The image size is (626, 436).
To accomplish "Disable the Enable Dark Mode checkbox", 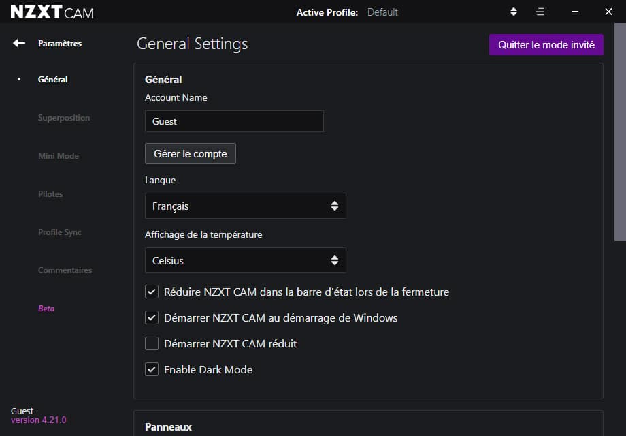I will [x=152, y=369].
